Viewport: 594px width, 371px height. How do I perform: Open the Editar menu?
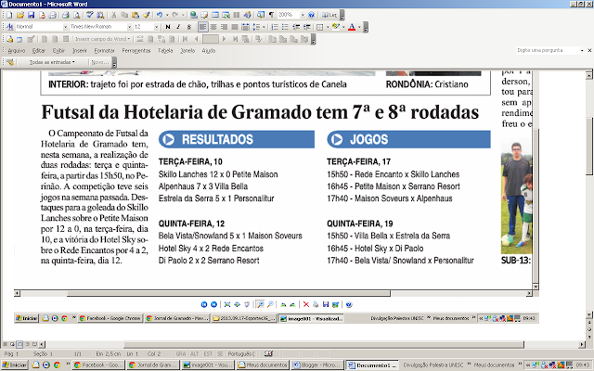(38, 50)
